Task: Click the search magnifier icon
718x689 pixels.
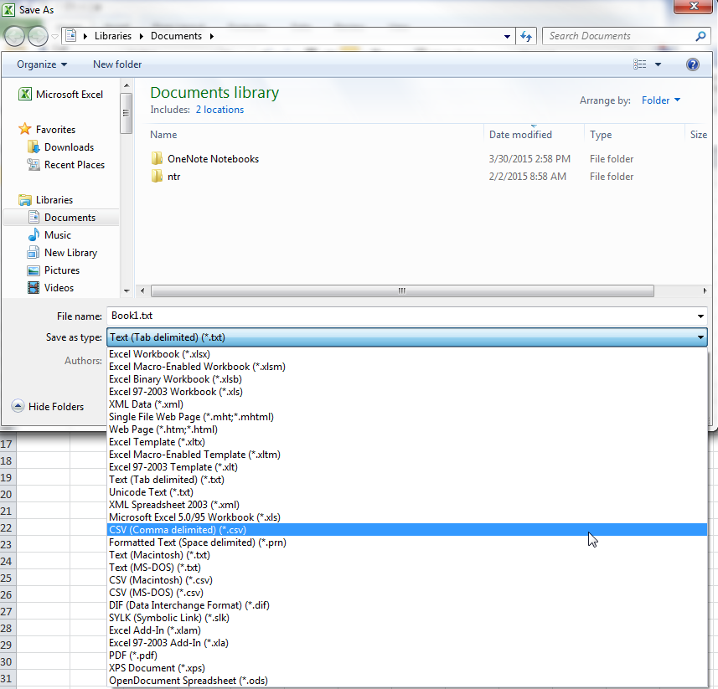Action: pyautogui.click(x=700, y=36)
